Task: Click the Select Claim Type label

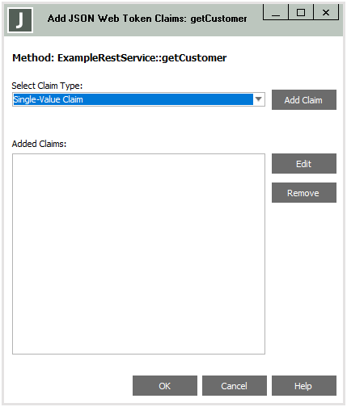Action: (47, 86)
